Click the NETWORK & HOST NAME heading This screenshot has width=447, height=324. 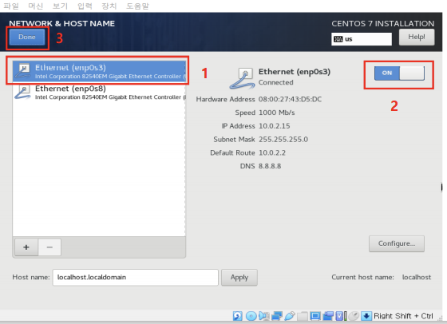[62, 24]
